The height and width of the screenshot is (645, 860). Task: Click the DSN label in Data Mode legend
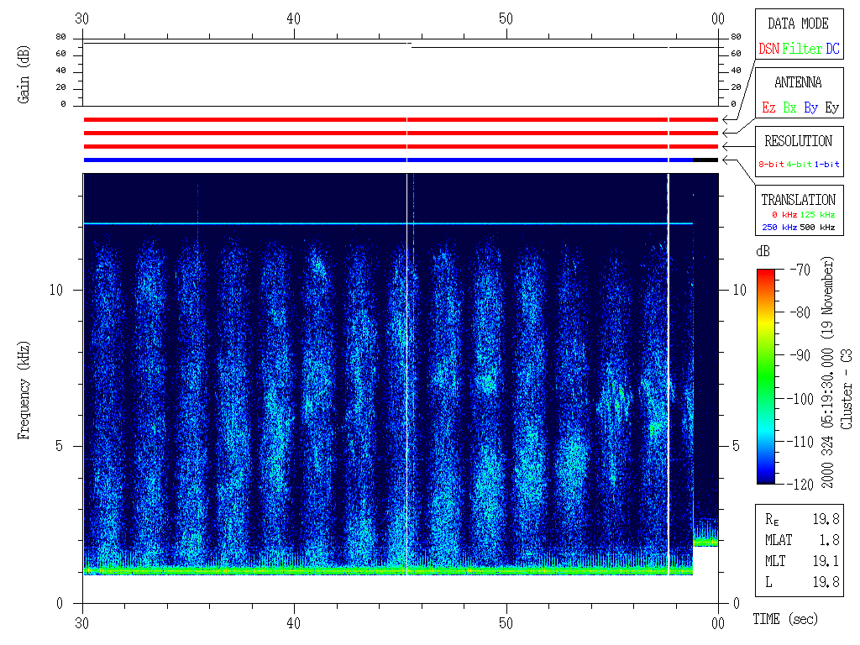click(768, 50)
